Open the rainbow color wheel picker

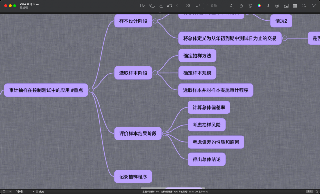coord(259,6)
